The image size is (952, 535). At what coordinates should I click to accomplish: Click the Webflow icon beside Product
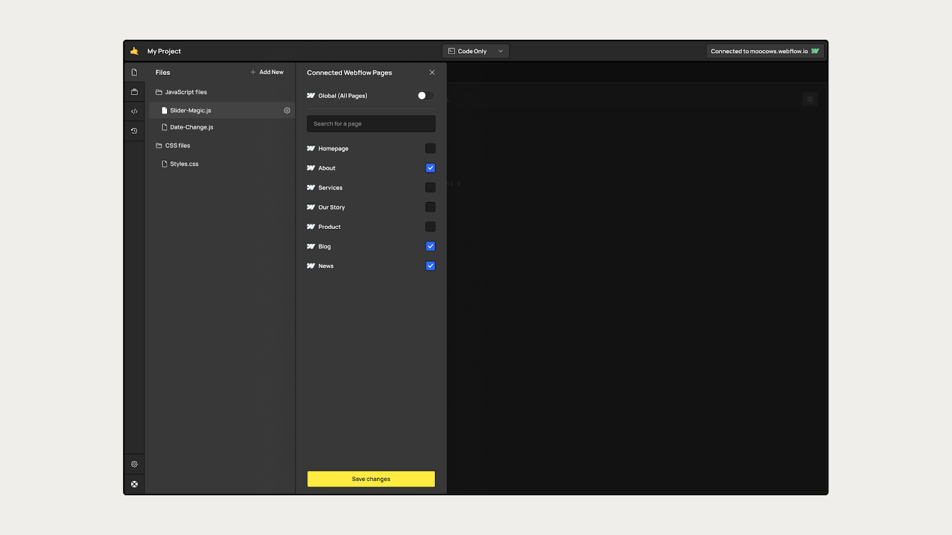[311, 227]
